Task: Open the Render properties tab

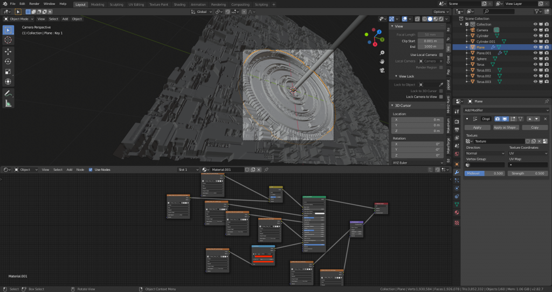Action: pyautogui.click(x=457, y=121)
